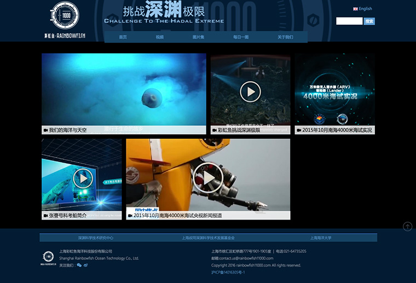Click the copyright 2016 rainbowfish11000.com text
The height and width of the screenshot is (283, 416).
(x=256, y=265)
